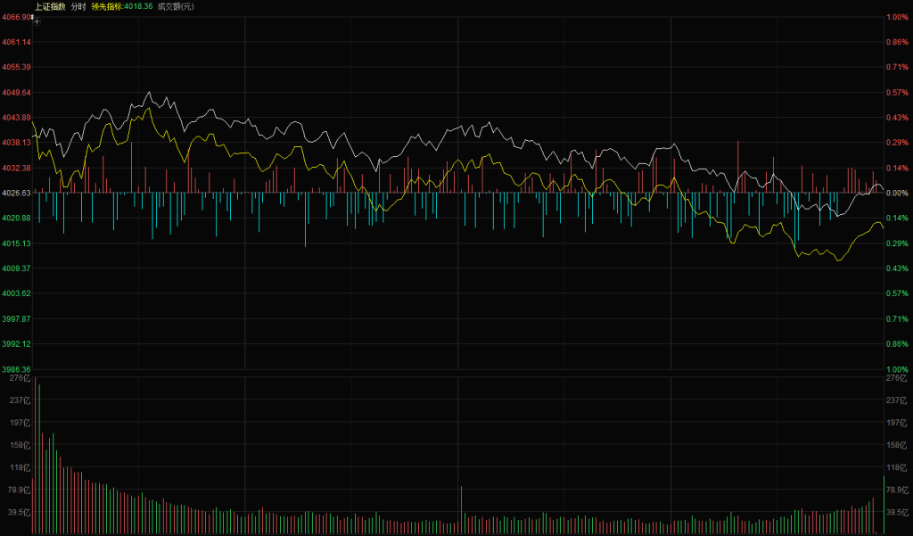Switch to the 分时 chart tab
The image size is (913, 536).
78,6
